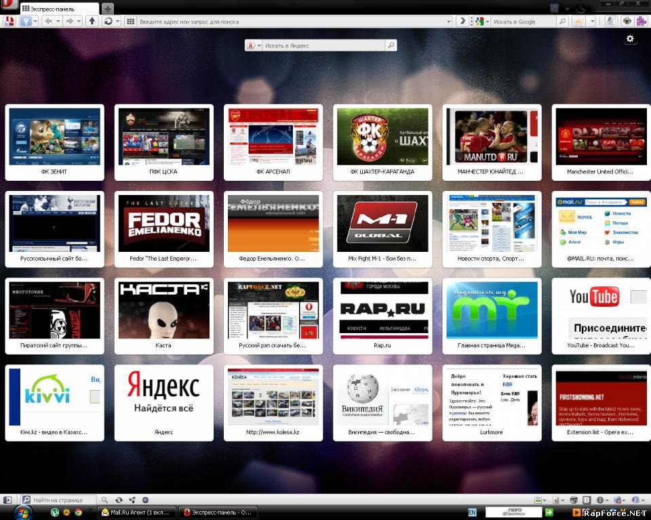Reload the page with the refresh icon
This screenshot has height=520, width=651.
coord(108,21)
